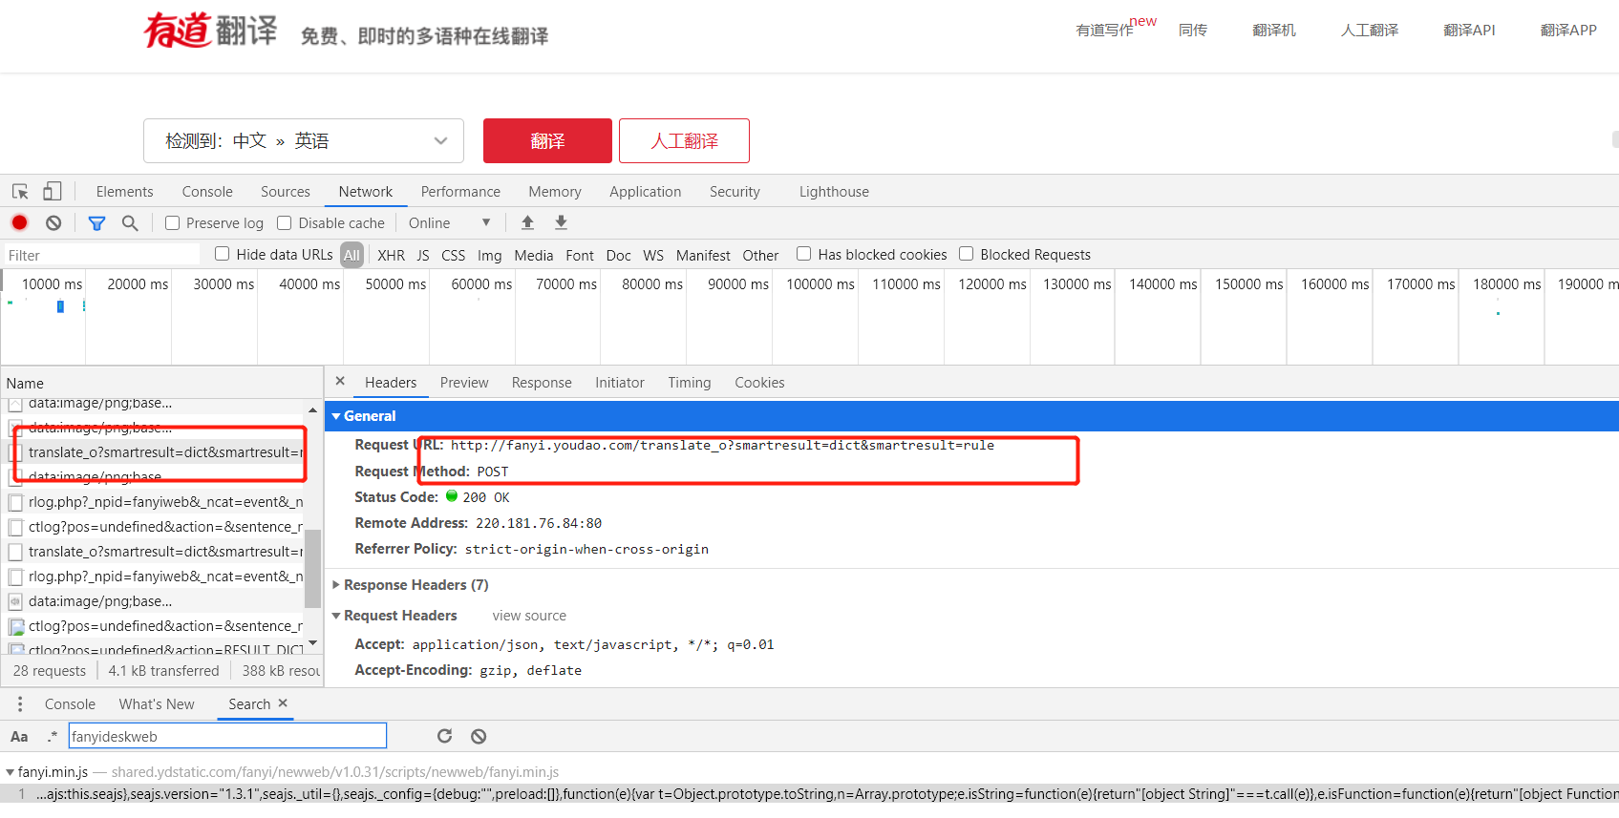1619x818 pixels.
Task: Show the Timing tab
Action: [x=690, y=382]
